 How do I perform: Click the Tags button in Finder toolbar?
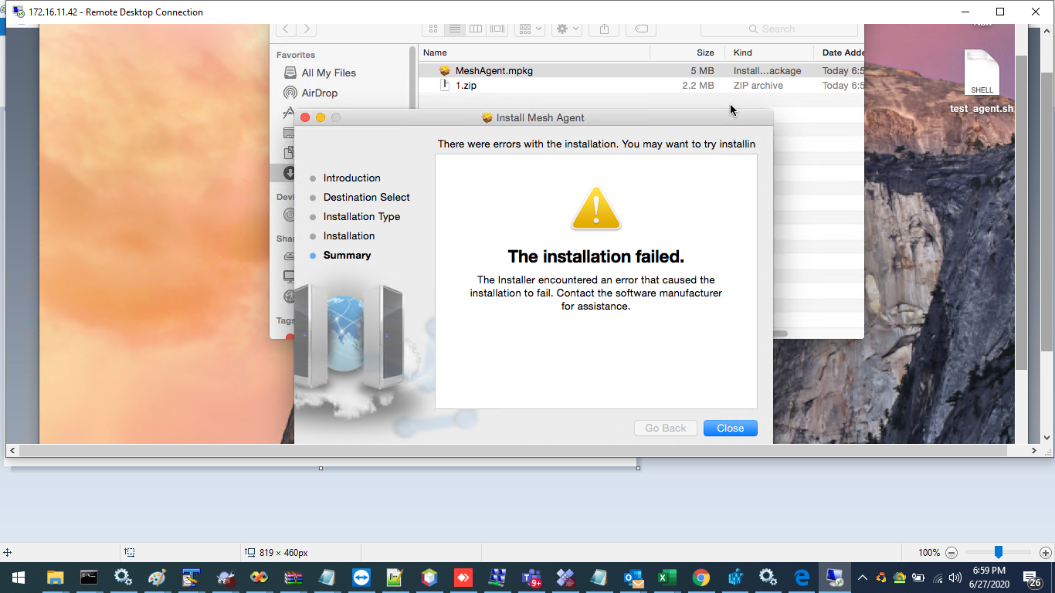640,29
